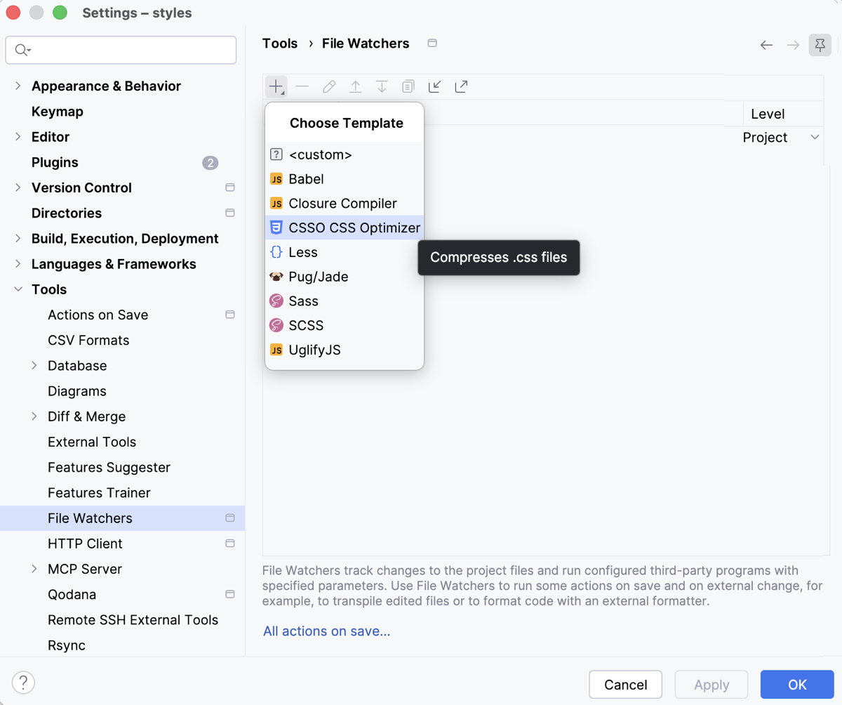Select Remote SSH External Tools
The image size is (842, 705).
(133, 620)
